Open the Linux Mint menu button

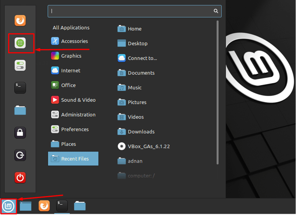[8, 206]
